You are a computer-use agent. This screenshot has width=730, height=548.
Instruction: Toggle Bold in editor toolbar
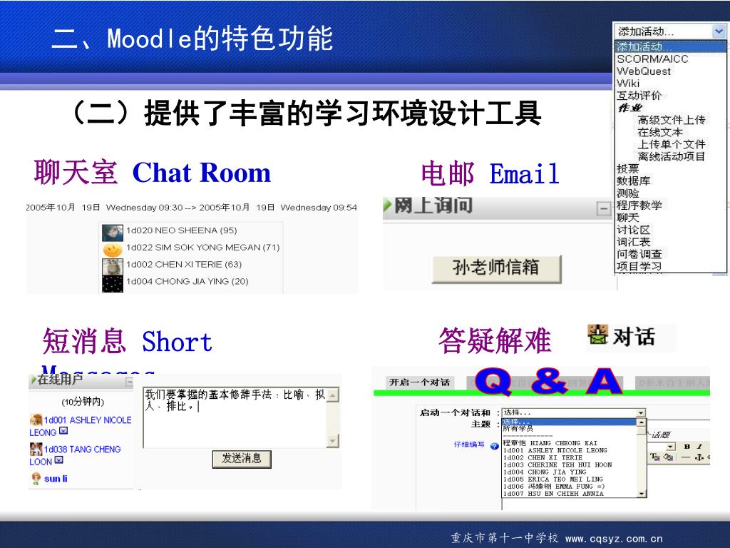coord(687,447)
